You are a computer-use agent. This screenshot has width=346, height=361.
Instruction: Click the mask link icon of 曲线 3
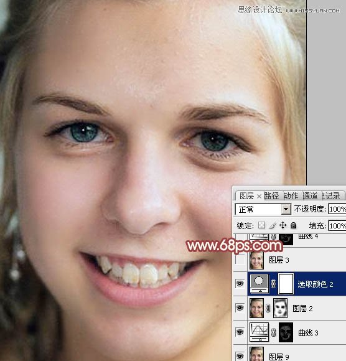coord(273,332)
